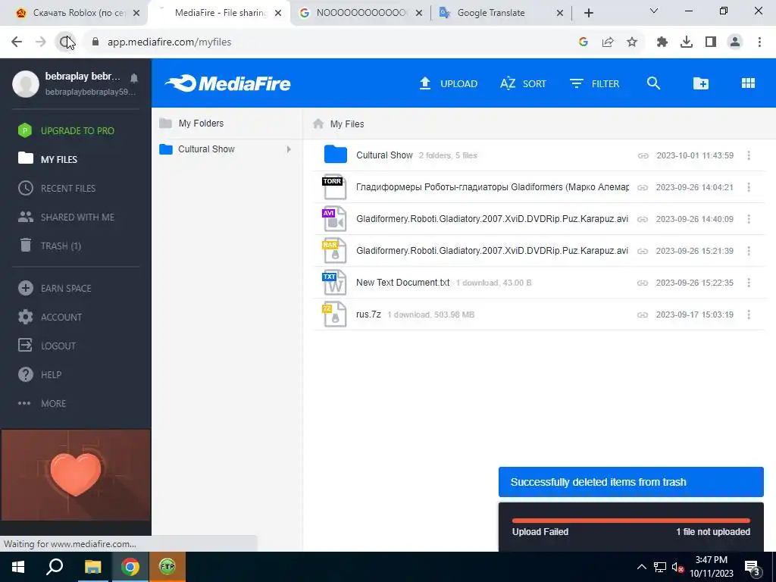The height and width of the screenshot is (582, 776).
Task: Copy share link for Cultural Show folder
Action: [643, 155]
